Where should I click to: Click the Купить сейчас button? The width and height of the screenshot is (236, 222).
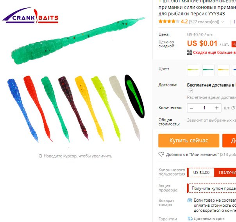(x=189, y=140)
